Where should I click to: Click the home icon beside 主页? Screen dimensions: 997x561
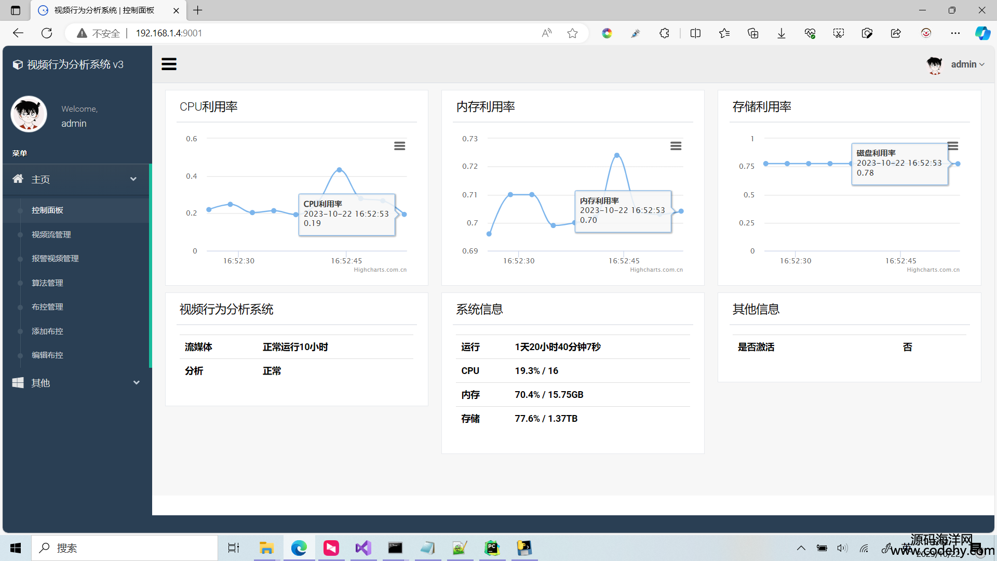click(x=18, y=179)
